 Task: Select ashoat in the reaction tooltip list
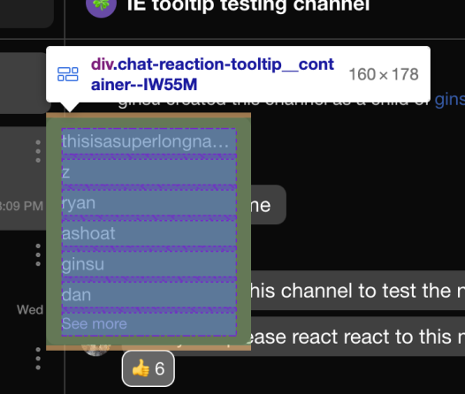click(88, 233)
